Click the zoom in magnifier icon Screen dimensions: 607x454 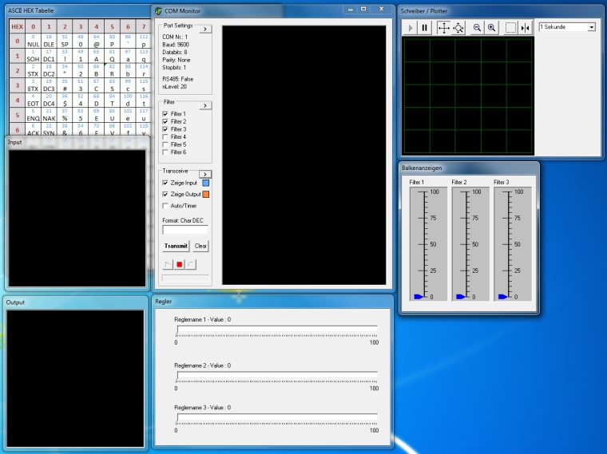click(x=492, y=27)
